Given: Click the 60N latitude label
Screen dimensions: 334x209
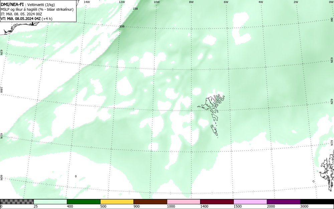Looking at the screenshot, I should click(x=1, y=178).
